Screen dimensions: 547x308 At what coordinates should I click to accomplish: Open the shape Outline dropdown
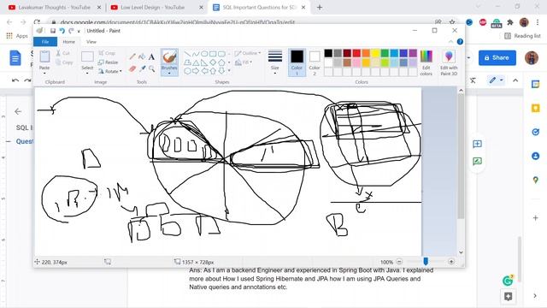click(x=248, y=53)
